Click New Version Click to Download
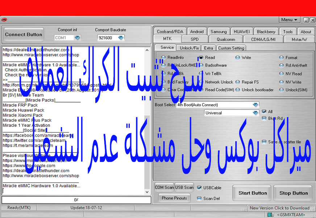 279,208
